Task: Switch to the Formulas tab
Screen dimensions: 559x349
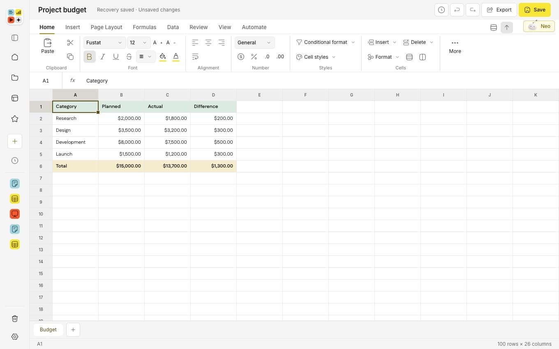Action: 144,27
